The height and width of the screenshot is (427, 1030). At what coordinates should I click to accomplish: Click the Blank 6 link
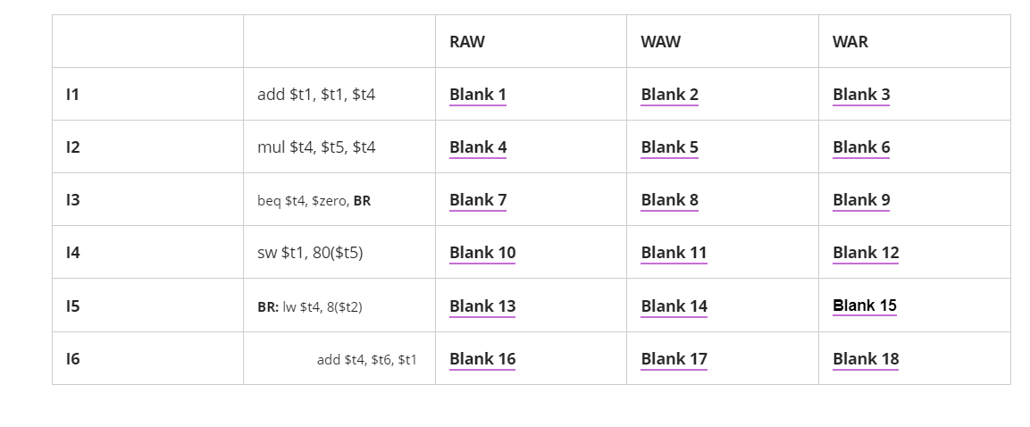click(861, 147)
